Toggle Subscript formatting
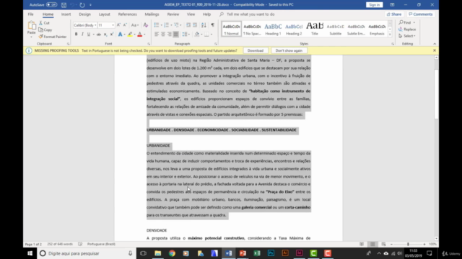The width and height of the screenshot is (462, 259). [x=105, y=35]
